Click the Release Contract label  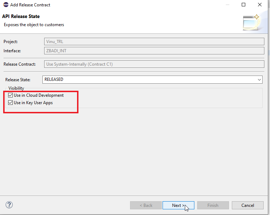19,64
